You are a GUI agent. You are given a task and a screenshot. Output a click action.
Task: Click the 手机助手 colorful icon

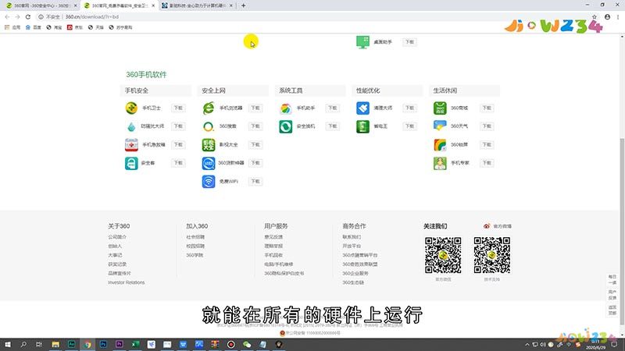click(285, 108)
